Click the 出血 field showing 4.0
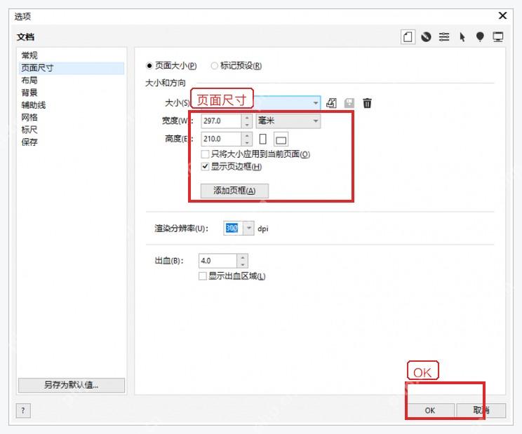 click(x=217, y=261)
